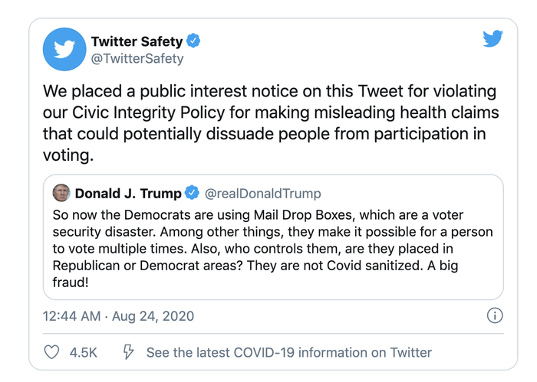Click the Twitter bird logo at top right
This screenshot has width=537, height=382.
point(493,38)
